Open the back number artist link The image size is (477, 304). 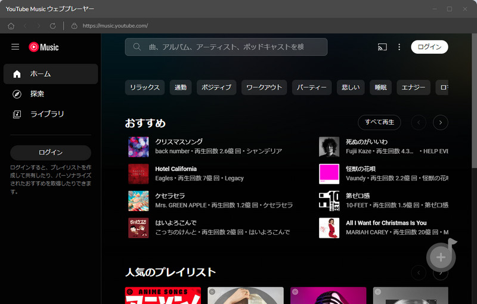tap(172, 151)
